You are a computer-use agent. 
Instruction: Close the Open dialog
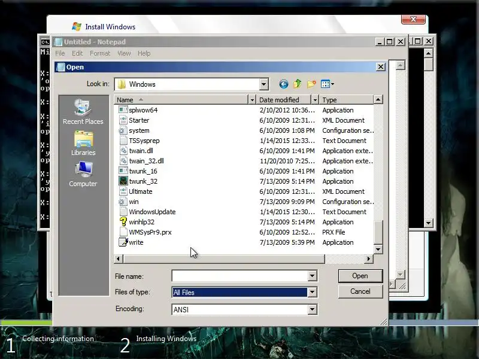tap(380, 67)
